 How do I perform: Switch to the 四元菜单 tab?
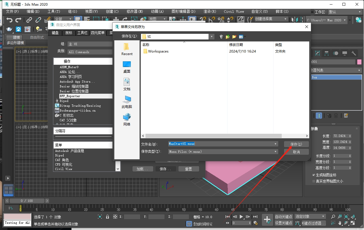point(98,33)
